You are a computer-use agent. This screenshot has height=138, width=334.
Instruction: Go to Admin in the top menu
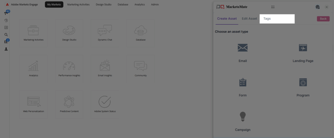coord(155,5)
